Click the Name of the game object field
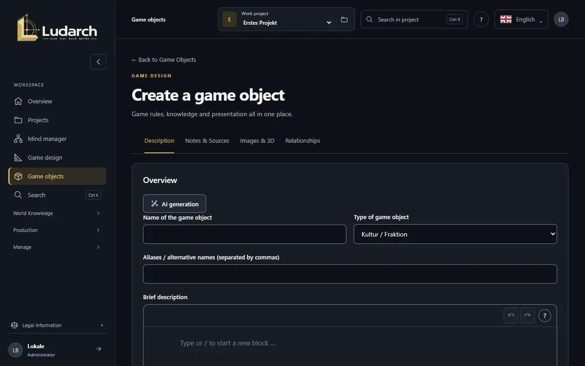585x366 pixels. (x=245, y=234)
